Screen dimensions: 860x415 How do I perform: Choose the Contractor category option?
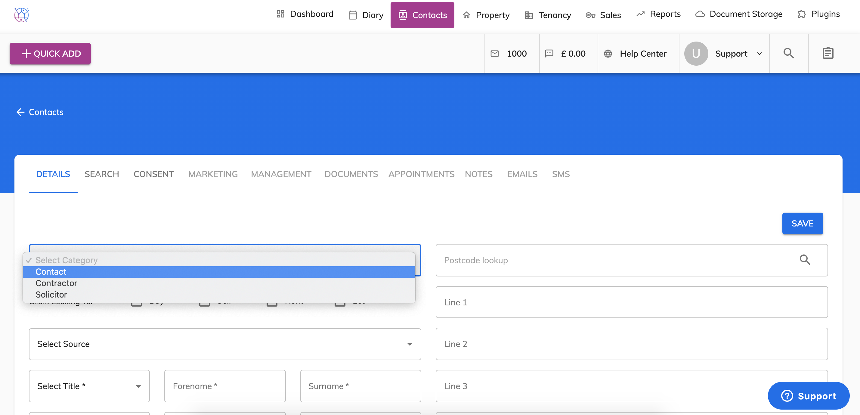(x=56, y=283)
